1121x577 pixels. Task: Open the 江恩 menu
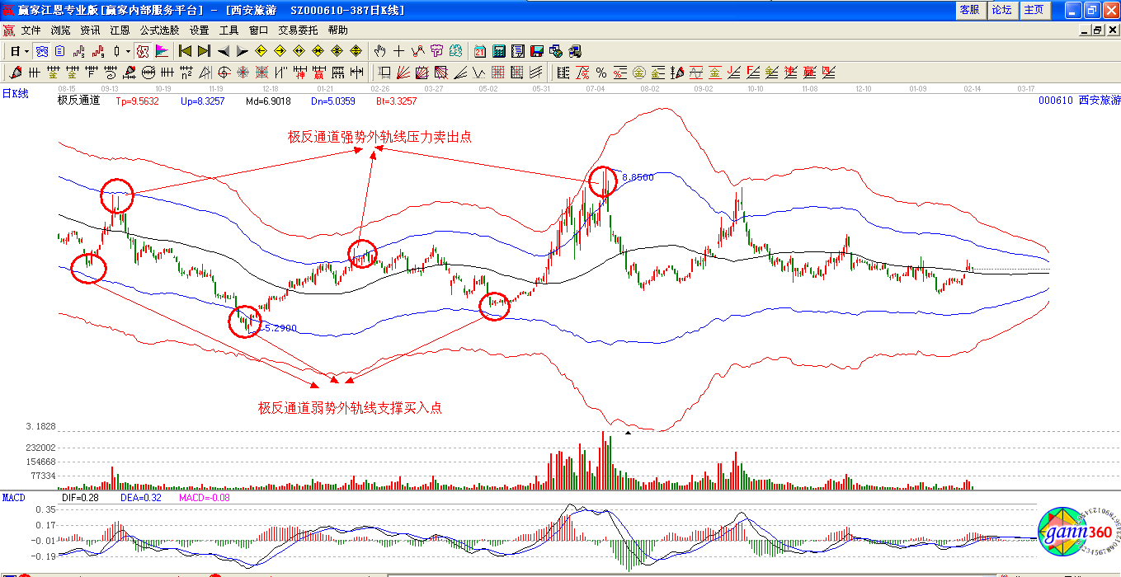coord(120,30)
